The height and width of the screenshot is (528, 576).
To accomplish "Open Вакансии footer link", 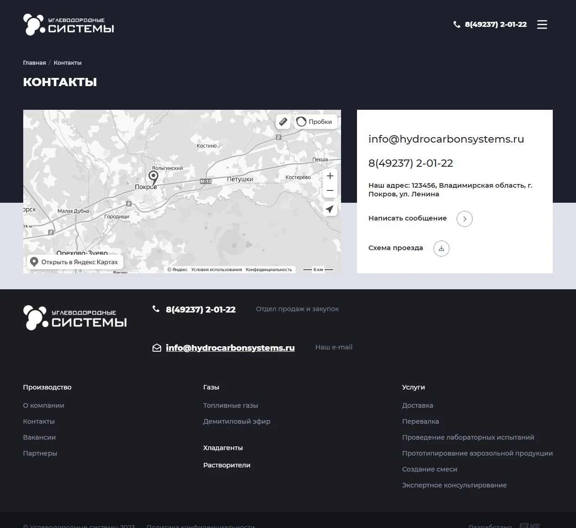I will click(x=40, y=437).
